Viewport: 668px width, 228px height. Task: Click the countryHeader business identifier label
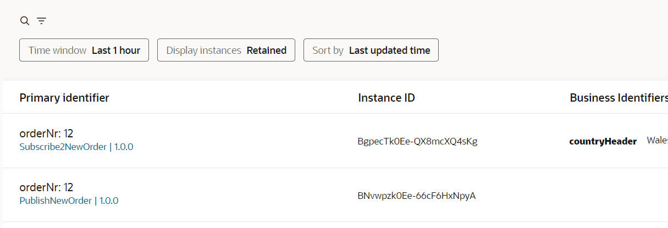[x=603, y=141]
